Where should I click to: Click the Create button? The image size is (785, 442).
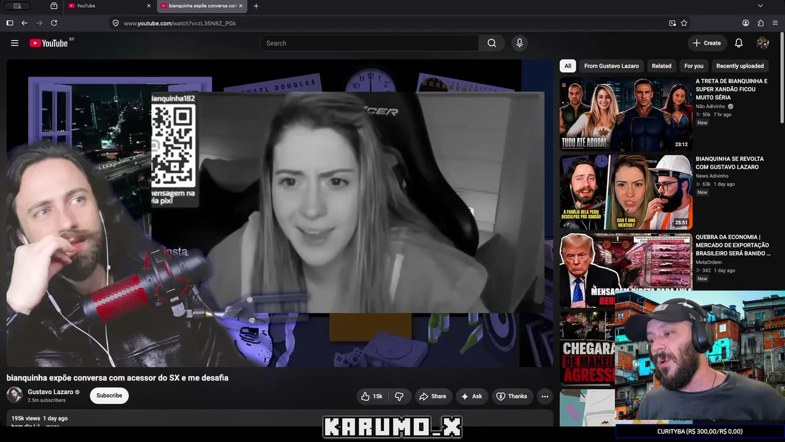[x=706, y=43]
